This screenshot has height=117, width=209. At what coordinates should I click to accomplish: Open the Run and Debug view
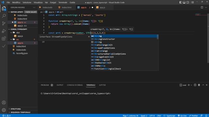[x=4, y=31]
